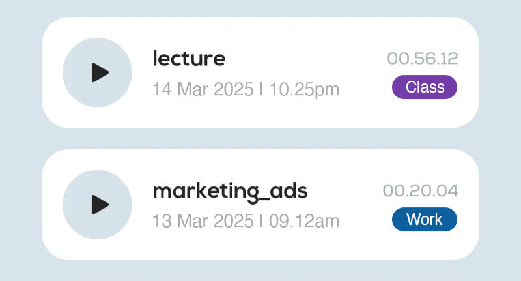The height and width of the screenshot is (281, 521).
Task: Click the 13 Mar 2025 date
Action: pyautogui.click(x=203, y=222)
